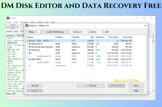162x107 pixels.
Task: Sort by the F.System column header
Action: point(77,37)
